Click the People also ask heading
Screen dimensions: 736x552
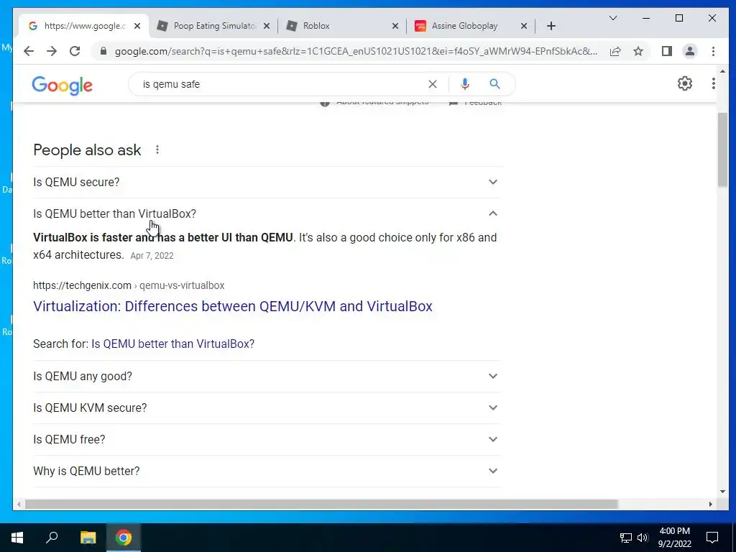(87, 149)
